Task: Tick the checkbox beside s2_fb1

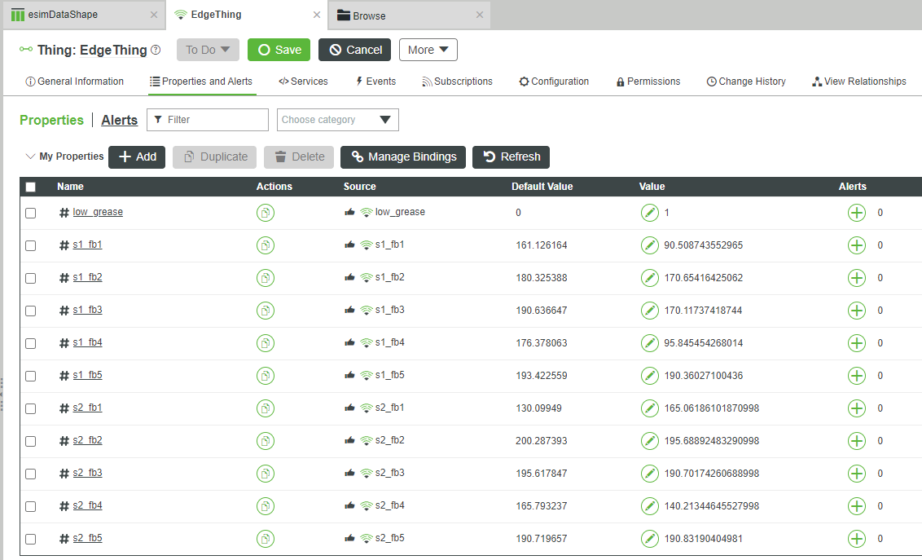Action: point(30,408)
